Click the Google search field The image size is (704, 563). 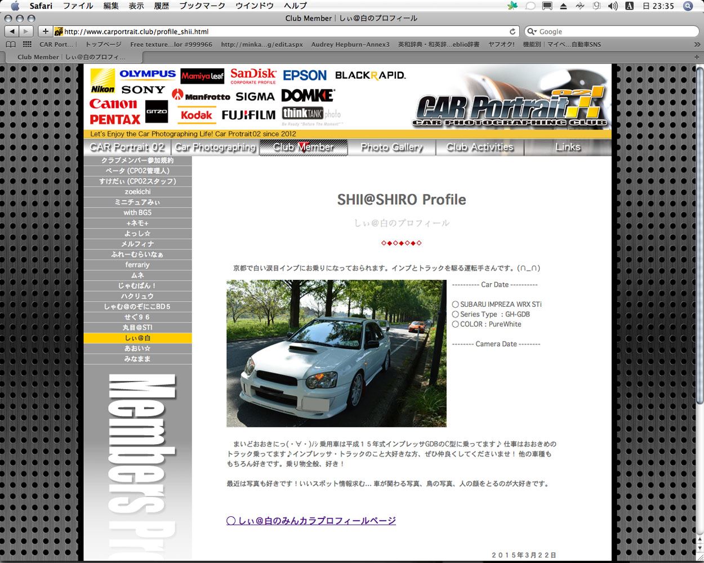(x=612, y=32)
